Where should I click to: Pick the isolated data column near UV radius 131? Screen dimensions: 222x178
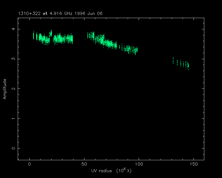[173, 61]
